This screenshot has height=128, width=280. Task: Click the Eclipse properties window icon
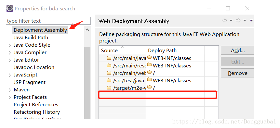[10, 8]
